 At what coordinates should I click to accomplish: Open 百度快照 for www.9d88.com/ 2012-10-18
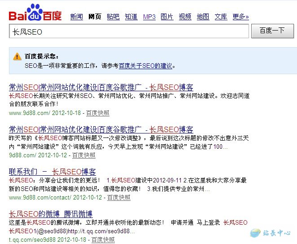pos(97,113)
